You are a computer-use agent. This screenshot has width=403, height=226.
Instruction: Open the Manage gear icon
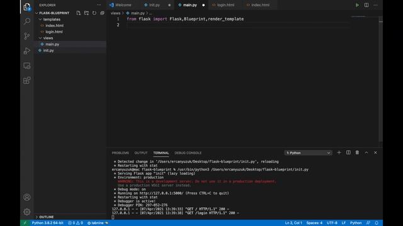pos(27,212)
